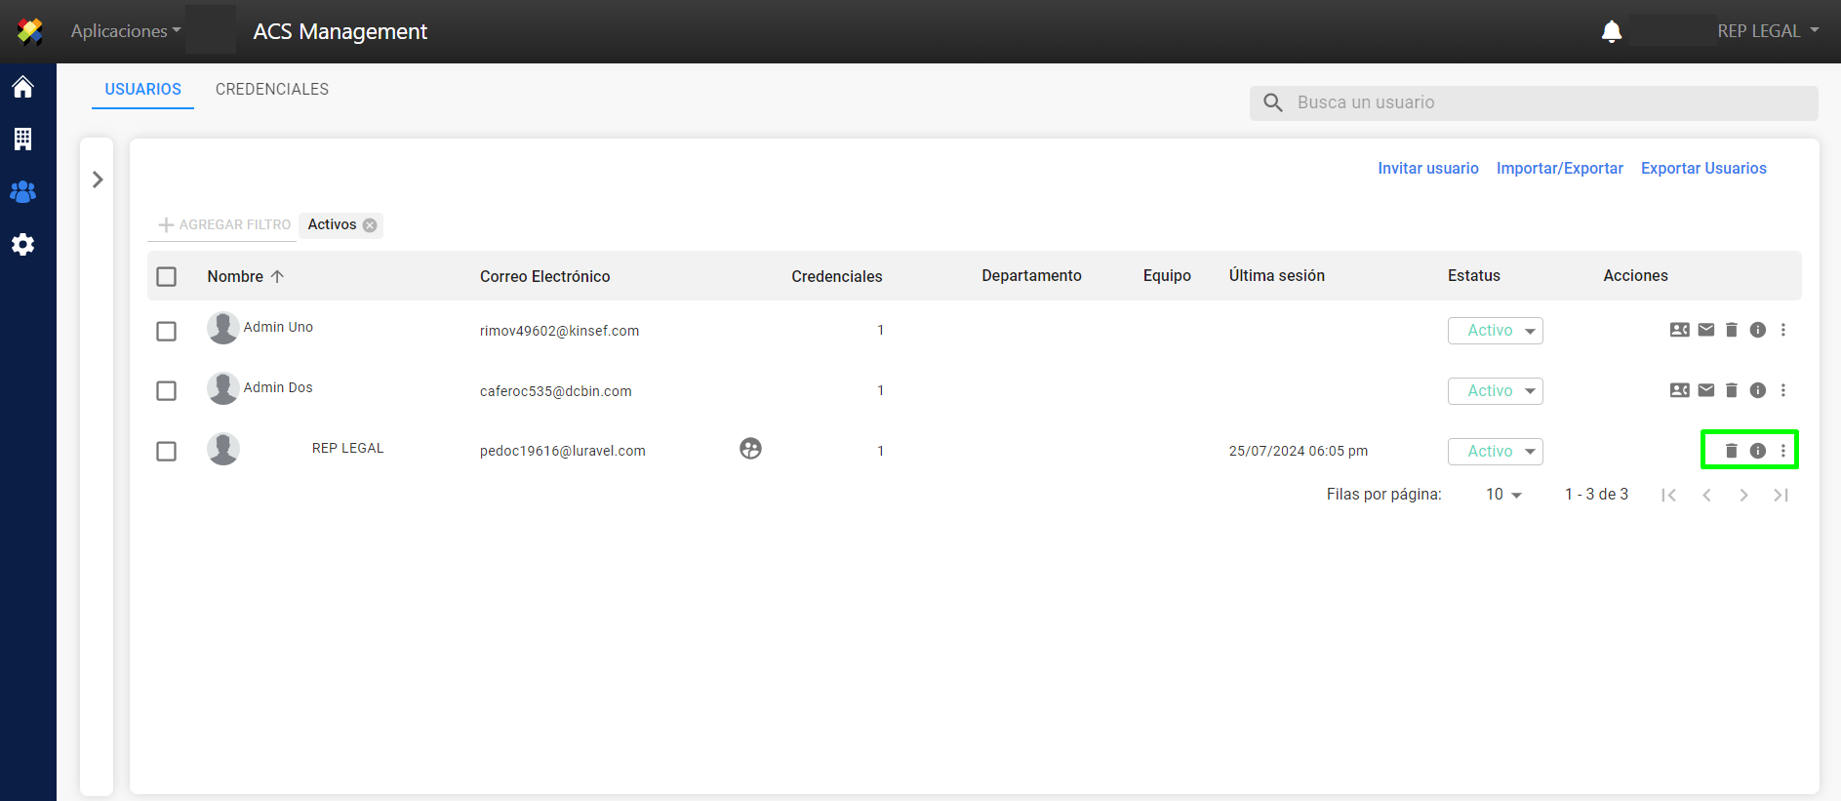Viewport: 1841px width, 801px height.
Task: Click the Exportar Usuarios link
Action: 1702,168
